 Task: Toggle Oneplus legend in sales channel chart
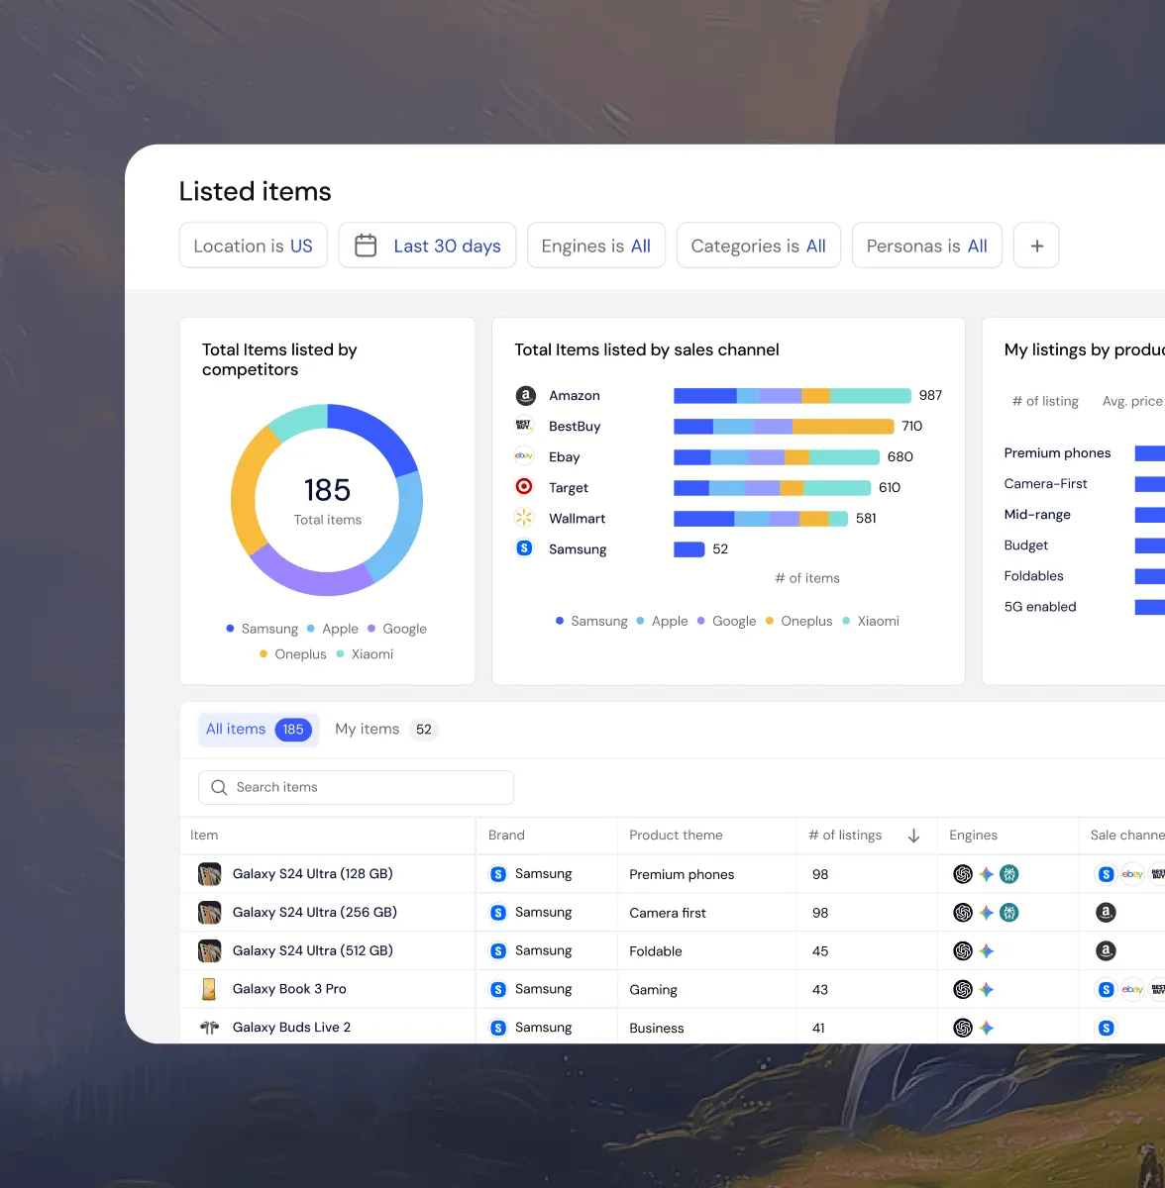[x=798, y=621]
